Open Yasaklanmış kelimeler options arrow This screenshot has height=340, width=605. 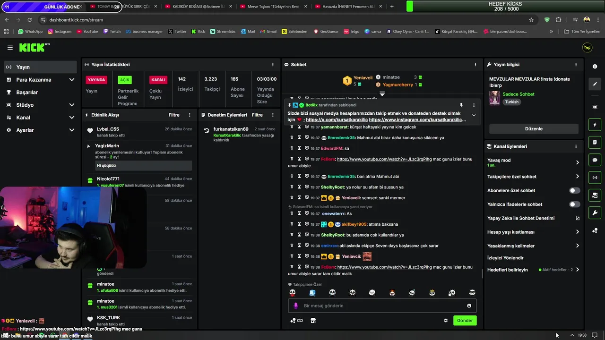point(577,246)
